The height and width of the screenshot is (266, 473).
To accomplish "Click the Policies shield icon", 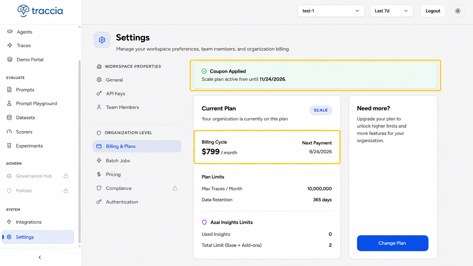I will pos(9,191).
